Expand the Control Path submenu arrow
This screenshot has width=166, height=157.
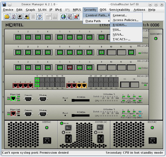[109, 15]
